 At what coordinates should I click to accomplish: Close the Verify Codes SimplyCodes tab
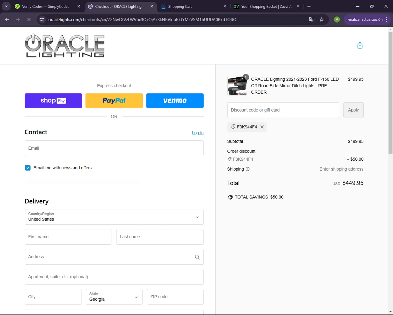coord(79,6)
